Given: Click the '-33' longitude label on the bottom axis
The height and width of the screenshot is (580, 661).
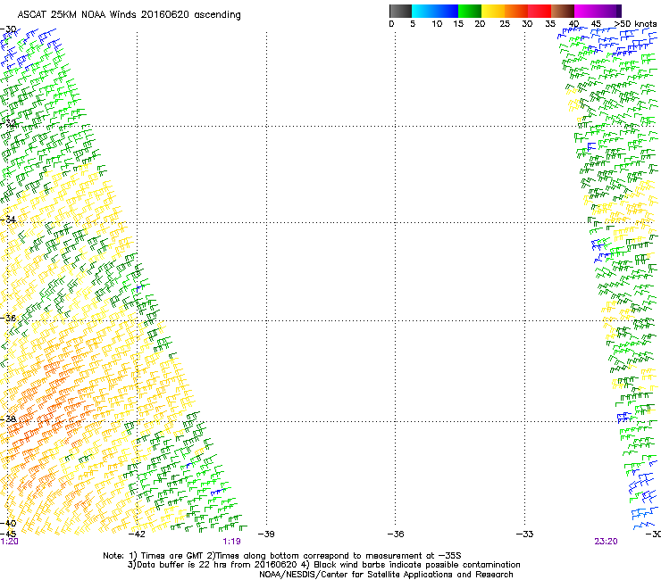Looking at the screenshot, I should 524,534.
